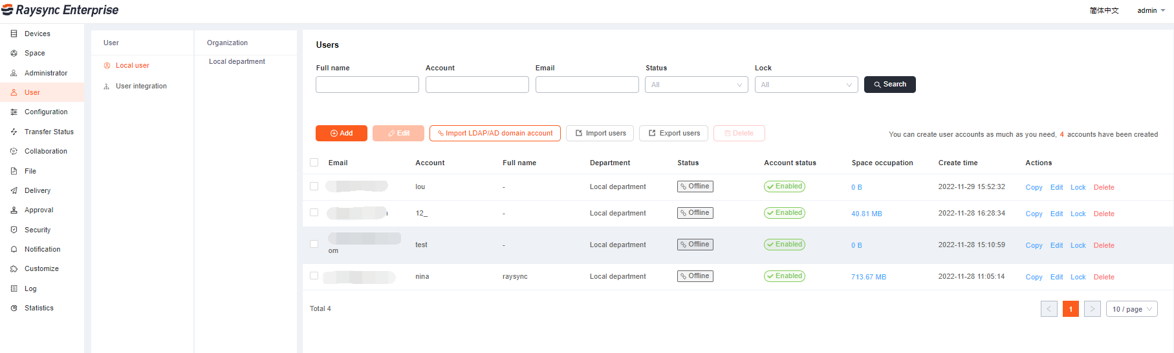Select User integration submenu item
The height and width of the screenshot is (353, 1174).
click(142, 86)
